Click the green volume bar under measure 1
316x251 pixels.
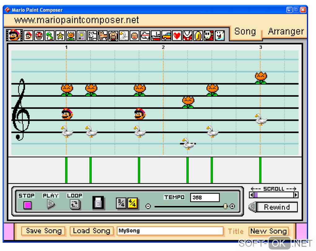[66, 170]
